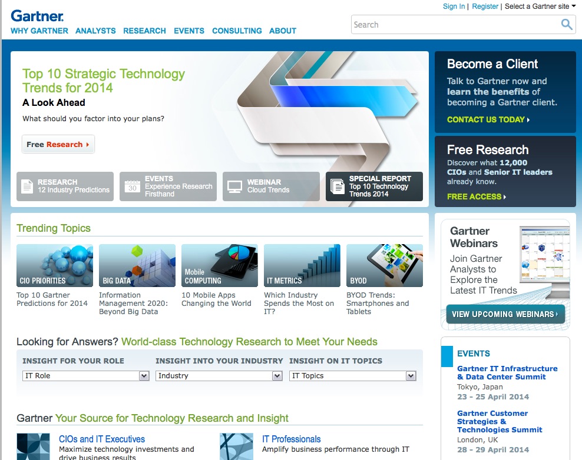The image size is (582, 460).
Task: Click the Sign In link
Action: (454, 6)
